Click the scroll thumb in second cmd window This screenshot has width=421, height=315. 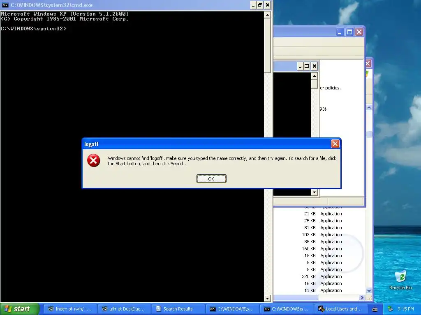[x=314, y=84]
